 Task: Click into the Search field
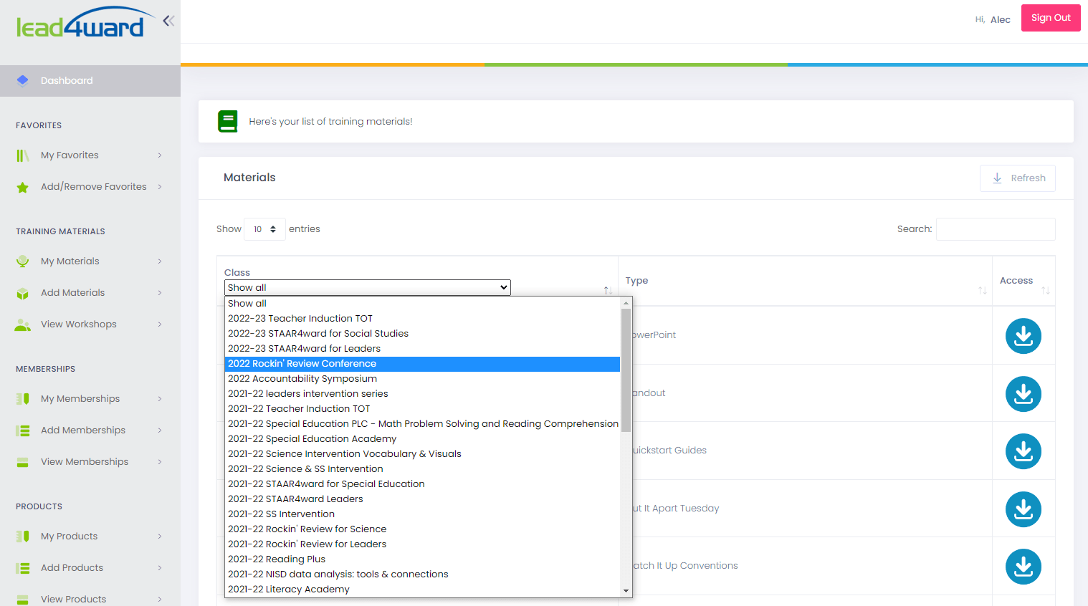(x=996, y=229)
